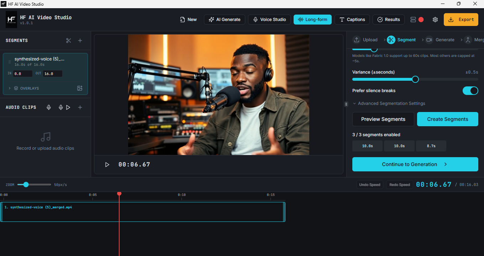Click the clip length slider handle at top
Image resolution: width=484 pixels, height=256 pixels.
pos(374,49)
